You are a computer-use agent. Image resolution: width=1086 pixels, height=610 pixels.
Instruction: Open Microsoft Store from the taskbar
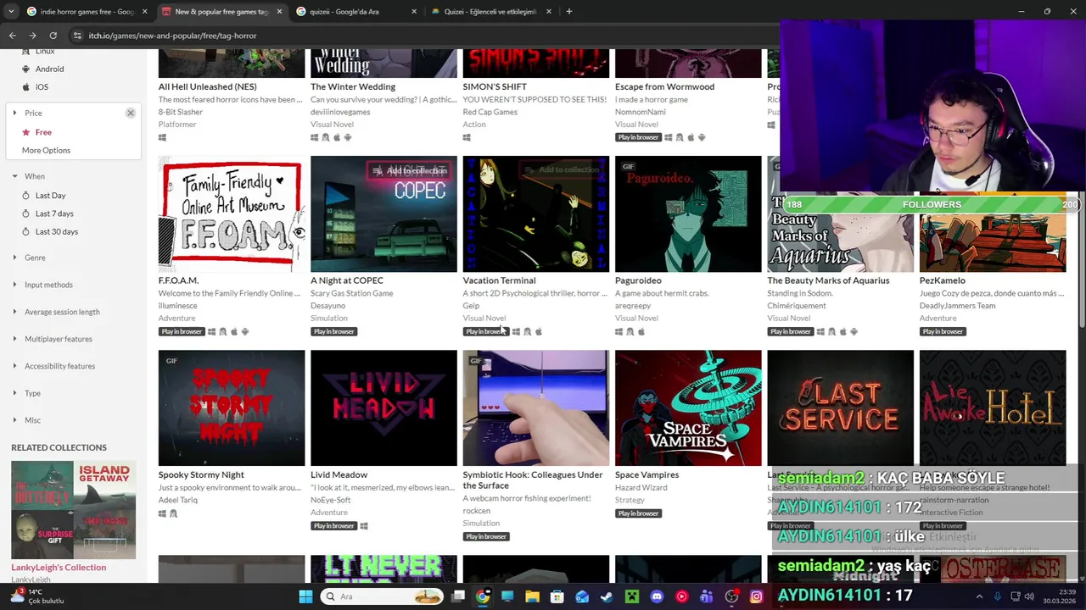coord(557,596)
